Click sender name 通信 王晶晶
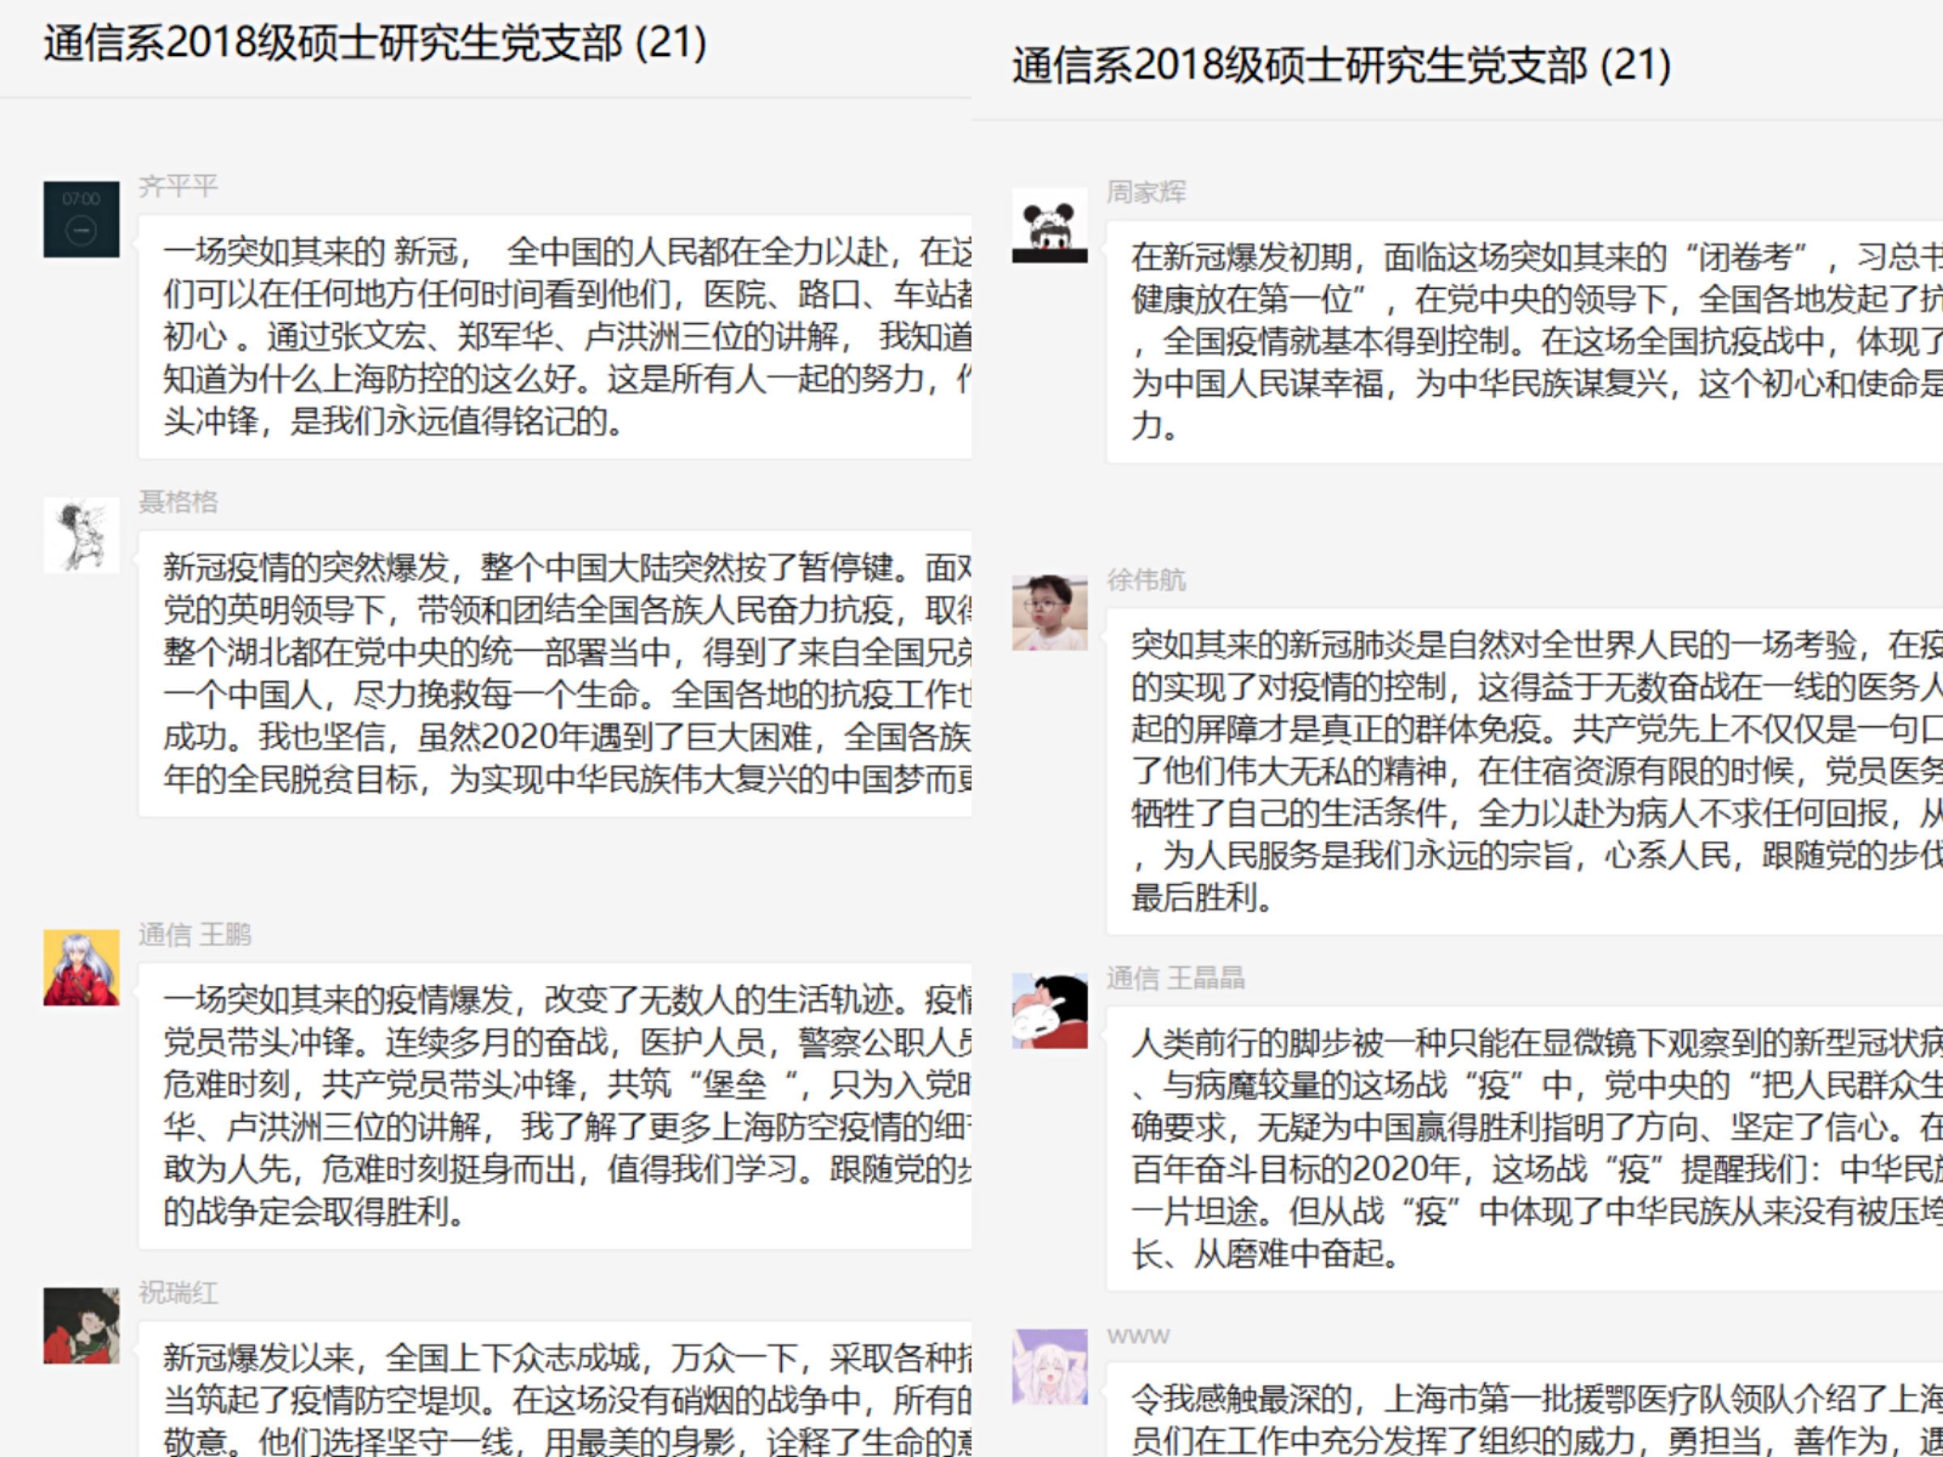The width and height of the screenshot is (1943, 1457). [1175, 978]
